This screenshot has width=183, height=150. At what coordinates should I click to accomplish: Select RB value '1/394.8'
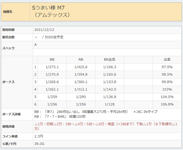point(81,74)
